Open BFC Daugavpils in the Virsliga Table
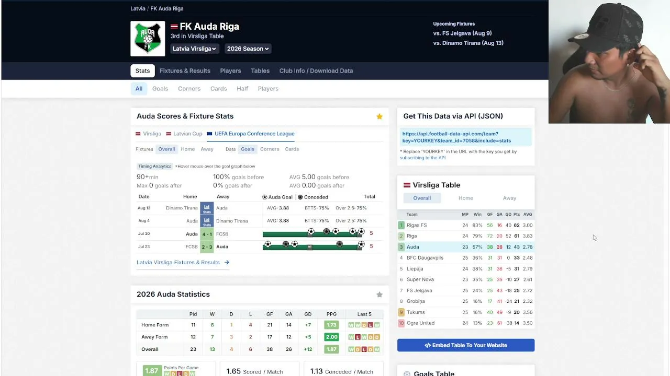 pyautogui.click(x=425, y=258)
